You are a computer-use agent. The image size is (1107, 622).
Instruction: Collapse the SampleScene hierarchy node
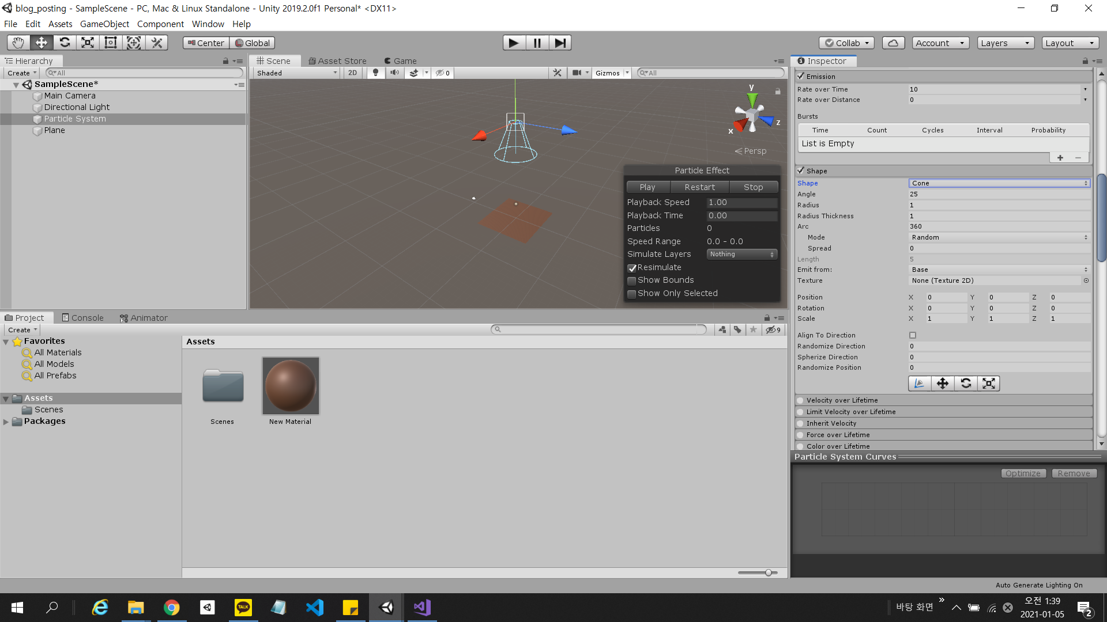[16, 85]
